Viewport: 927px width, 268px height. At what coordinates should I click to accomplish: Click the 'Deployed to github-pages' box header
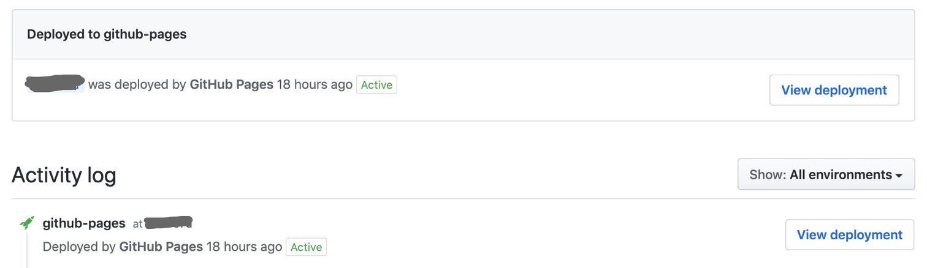click(107, 34)
